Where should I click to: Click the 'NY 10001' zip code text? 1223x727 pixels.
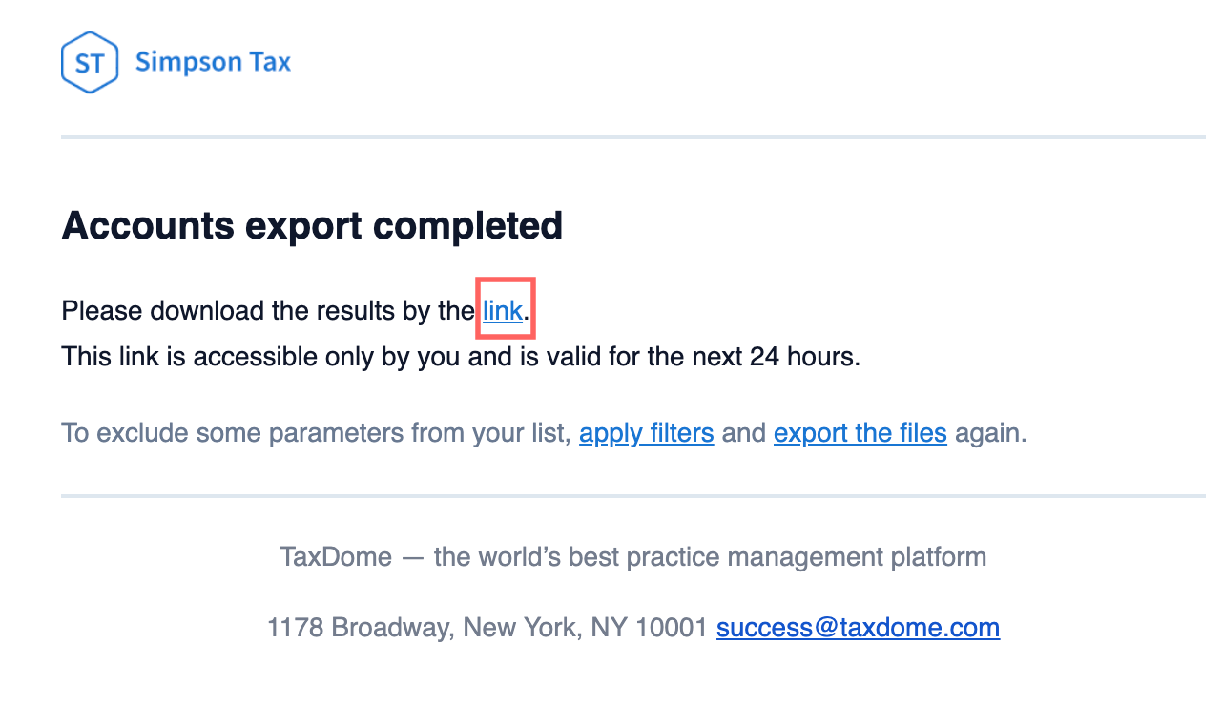[649, 628]
